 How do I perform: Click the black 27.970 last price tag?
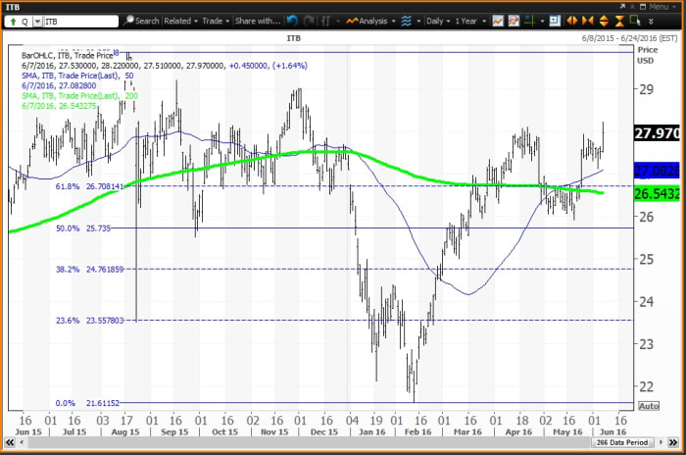coord(657,133)
